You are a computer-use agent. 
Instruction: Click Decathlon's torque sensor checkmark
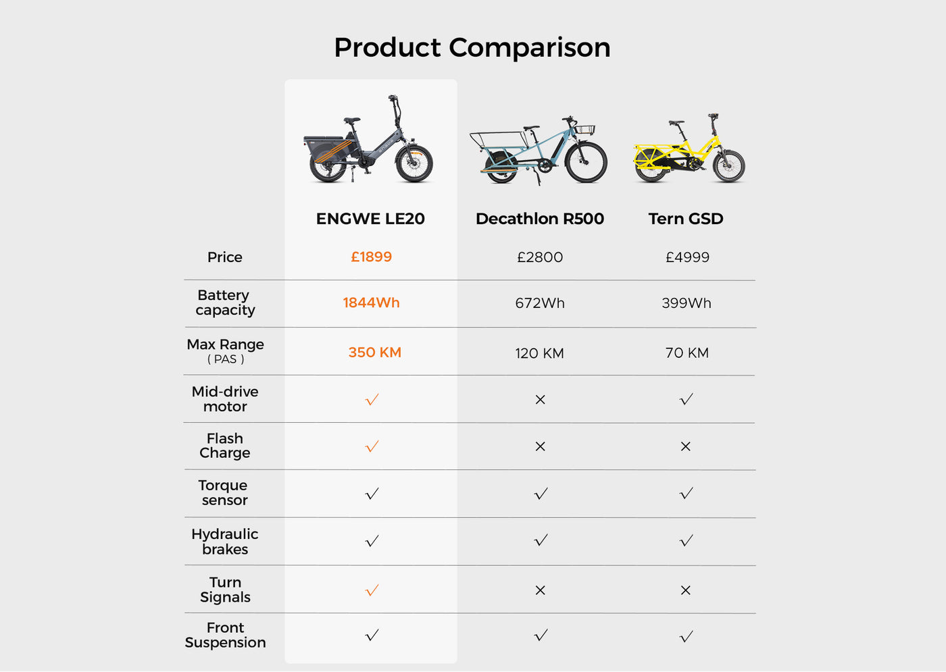coord(541,494)
